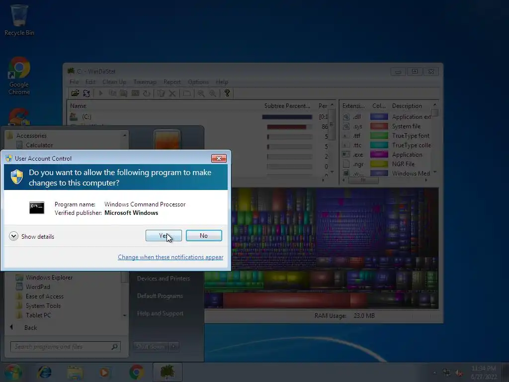This screenshot has width=509, height=382.
Task: Open the Shut down options arrow
Action: 173,347
